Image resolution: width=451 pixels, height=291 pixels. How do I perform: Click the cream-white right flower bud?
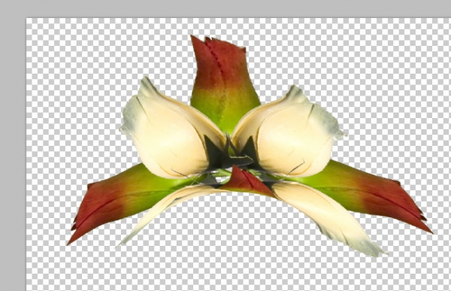tap(289, 131)
